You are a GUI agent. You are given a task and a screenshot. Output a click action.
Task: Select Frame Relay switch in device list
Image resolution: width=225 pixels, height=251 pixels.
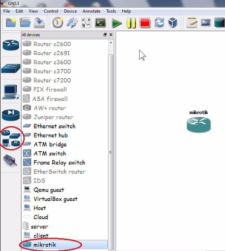click(65, 163)
